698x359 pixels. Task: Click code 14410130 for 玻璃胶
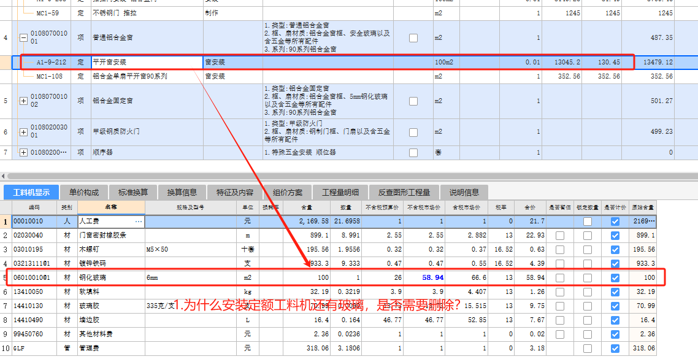click(x=28, y=306)
